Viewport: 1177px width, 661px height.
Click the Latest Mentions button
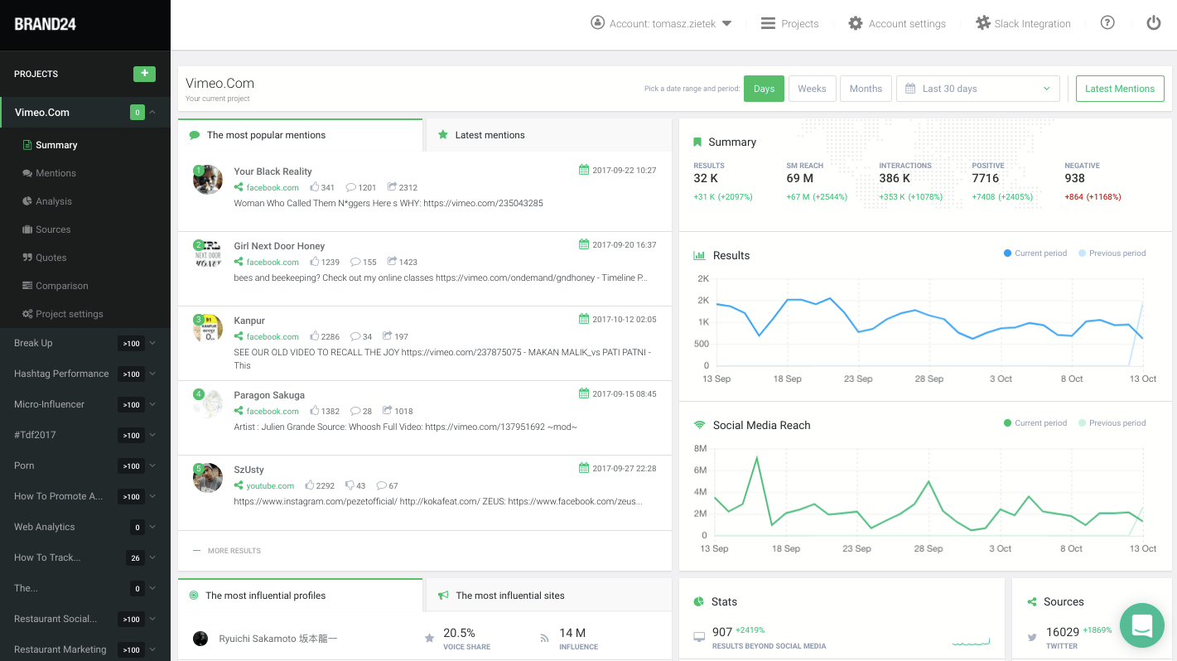click(1119, 89)
